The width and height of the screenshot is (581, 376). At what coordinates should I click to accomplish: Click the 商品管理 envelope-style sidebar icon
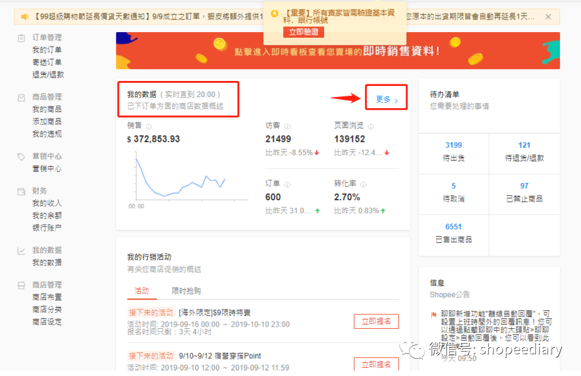(20, 96)
